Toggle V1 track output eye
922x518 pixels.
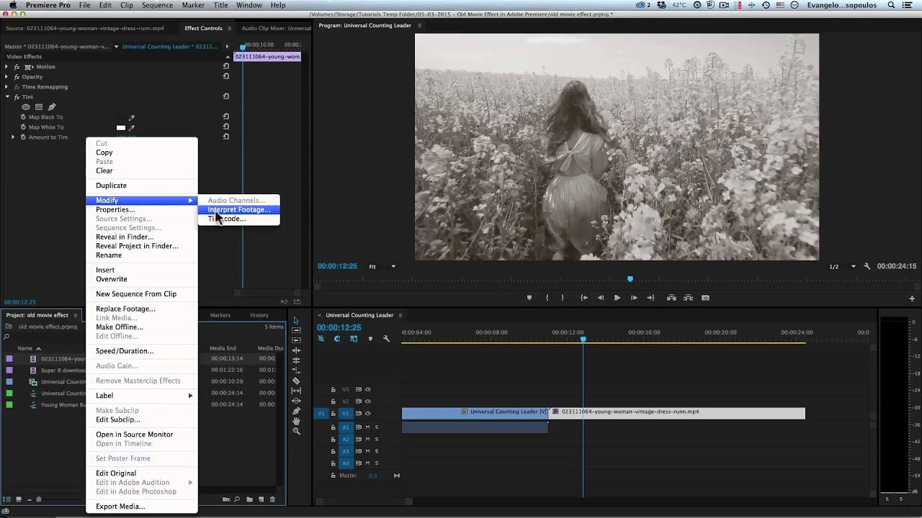(367, 413)
